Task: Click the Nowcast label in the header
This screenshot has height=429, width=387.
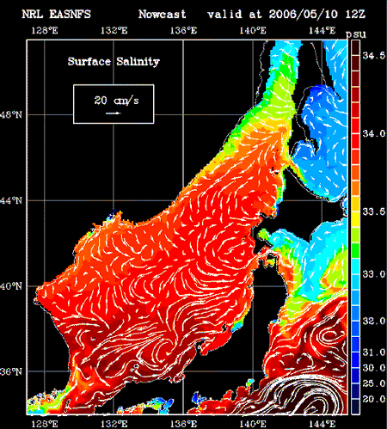Action: (x=163, y=14)
